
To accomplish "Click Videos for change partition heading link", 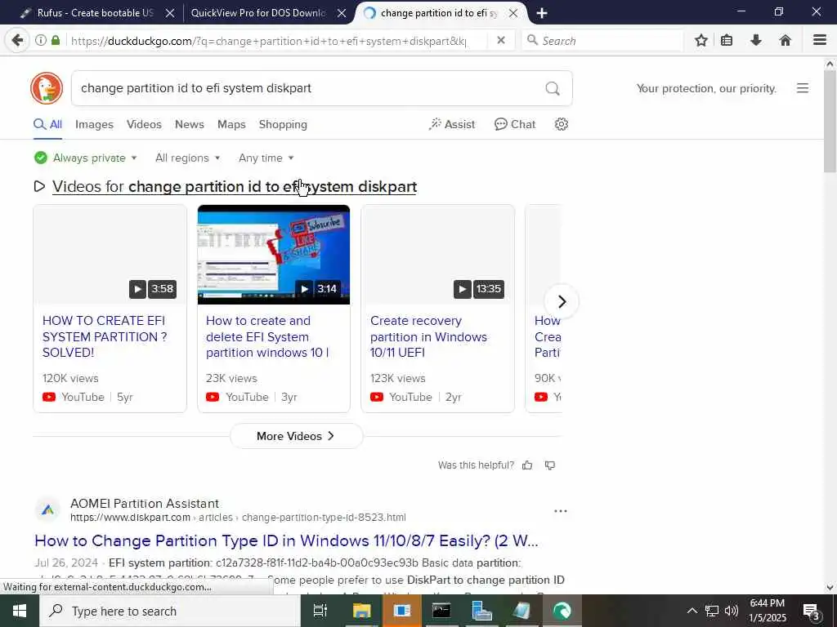I will coord(235,187).
